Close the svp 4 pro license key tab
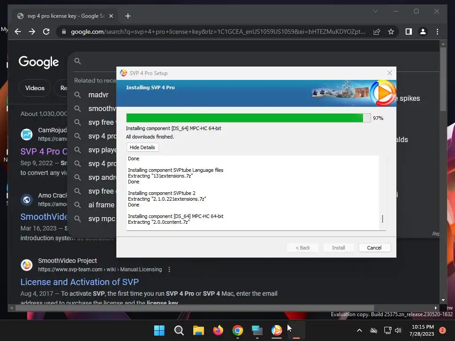Screen dimensions: 455x341 tap(111, 16)
